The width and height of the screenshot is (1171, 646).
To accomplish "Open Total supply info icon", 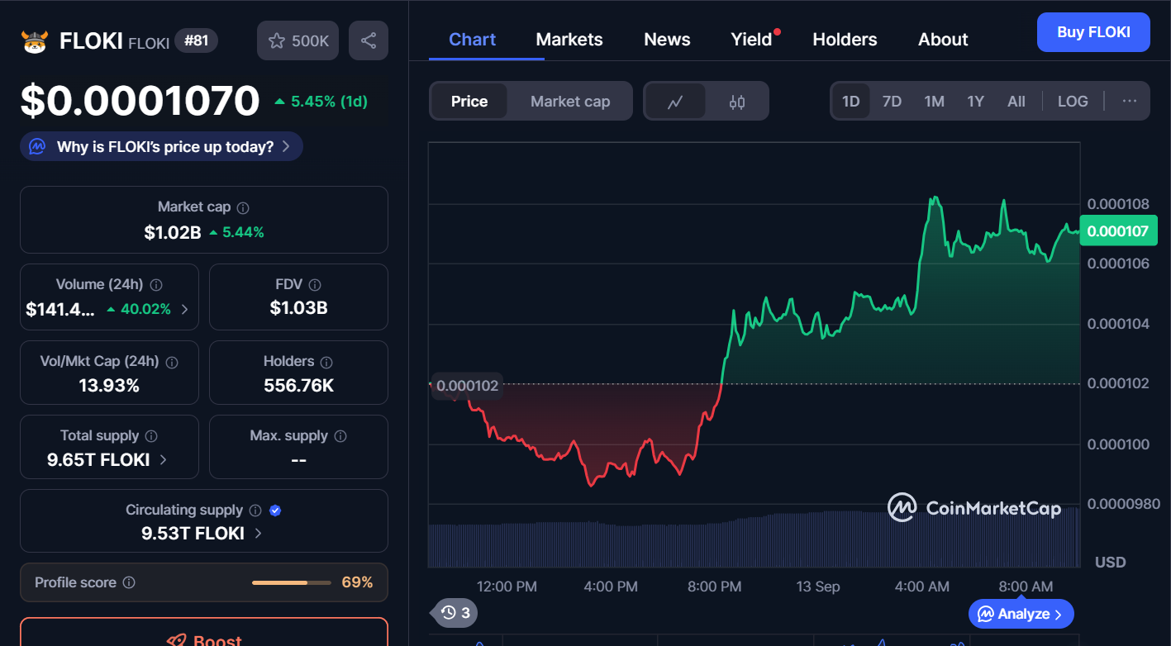I will pos(151,436).
